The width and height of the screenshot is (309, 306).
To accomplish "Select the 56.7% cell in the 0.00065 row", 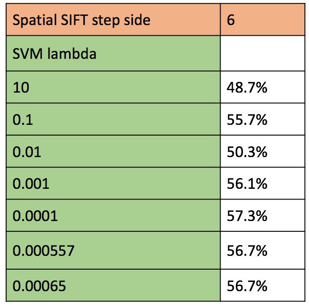I will coord(263,286).
